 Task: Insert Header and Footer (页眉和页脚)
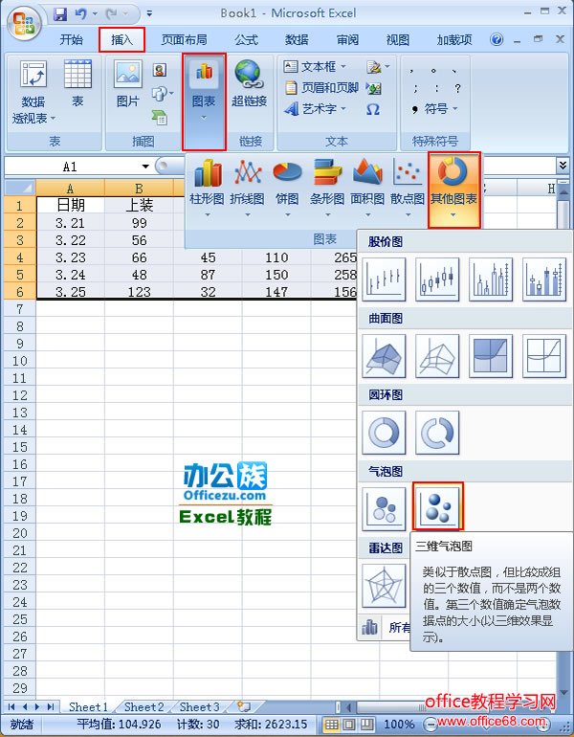pyautogui.click(x=322, y=88)
